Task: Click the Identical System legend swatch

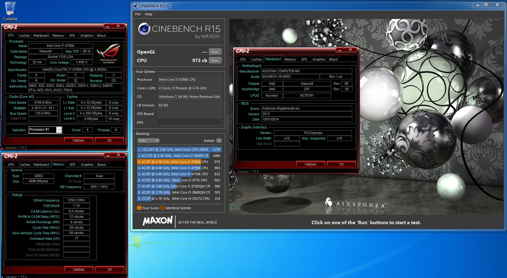Action: pos(162,208)
